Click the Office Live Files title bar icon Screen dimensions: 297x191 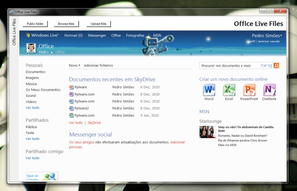12,12
